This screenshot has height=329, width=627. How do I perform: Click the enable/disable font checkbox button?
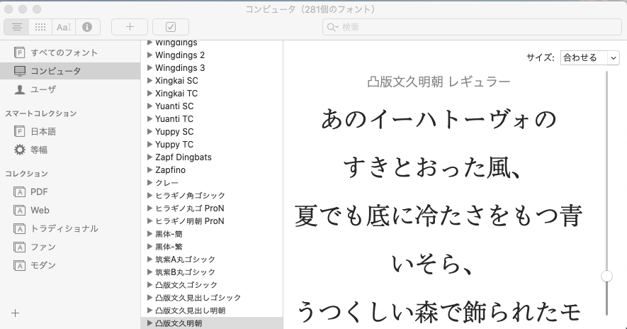(171, 27)
